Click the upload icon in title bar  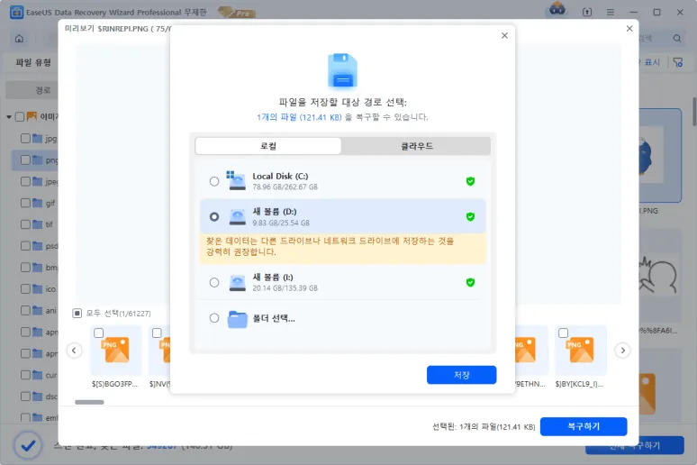click(x=587, y=11)
